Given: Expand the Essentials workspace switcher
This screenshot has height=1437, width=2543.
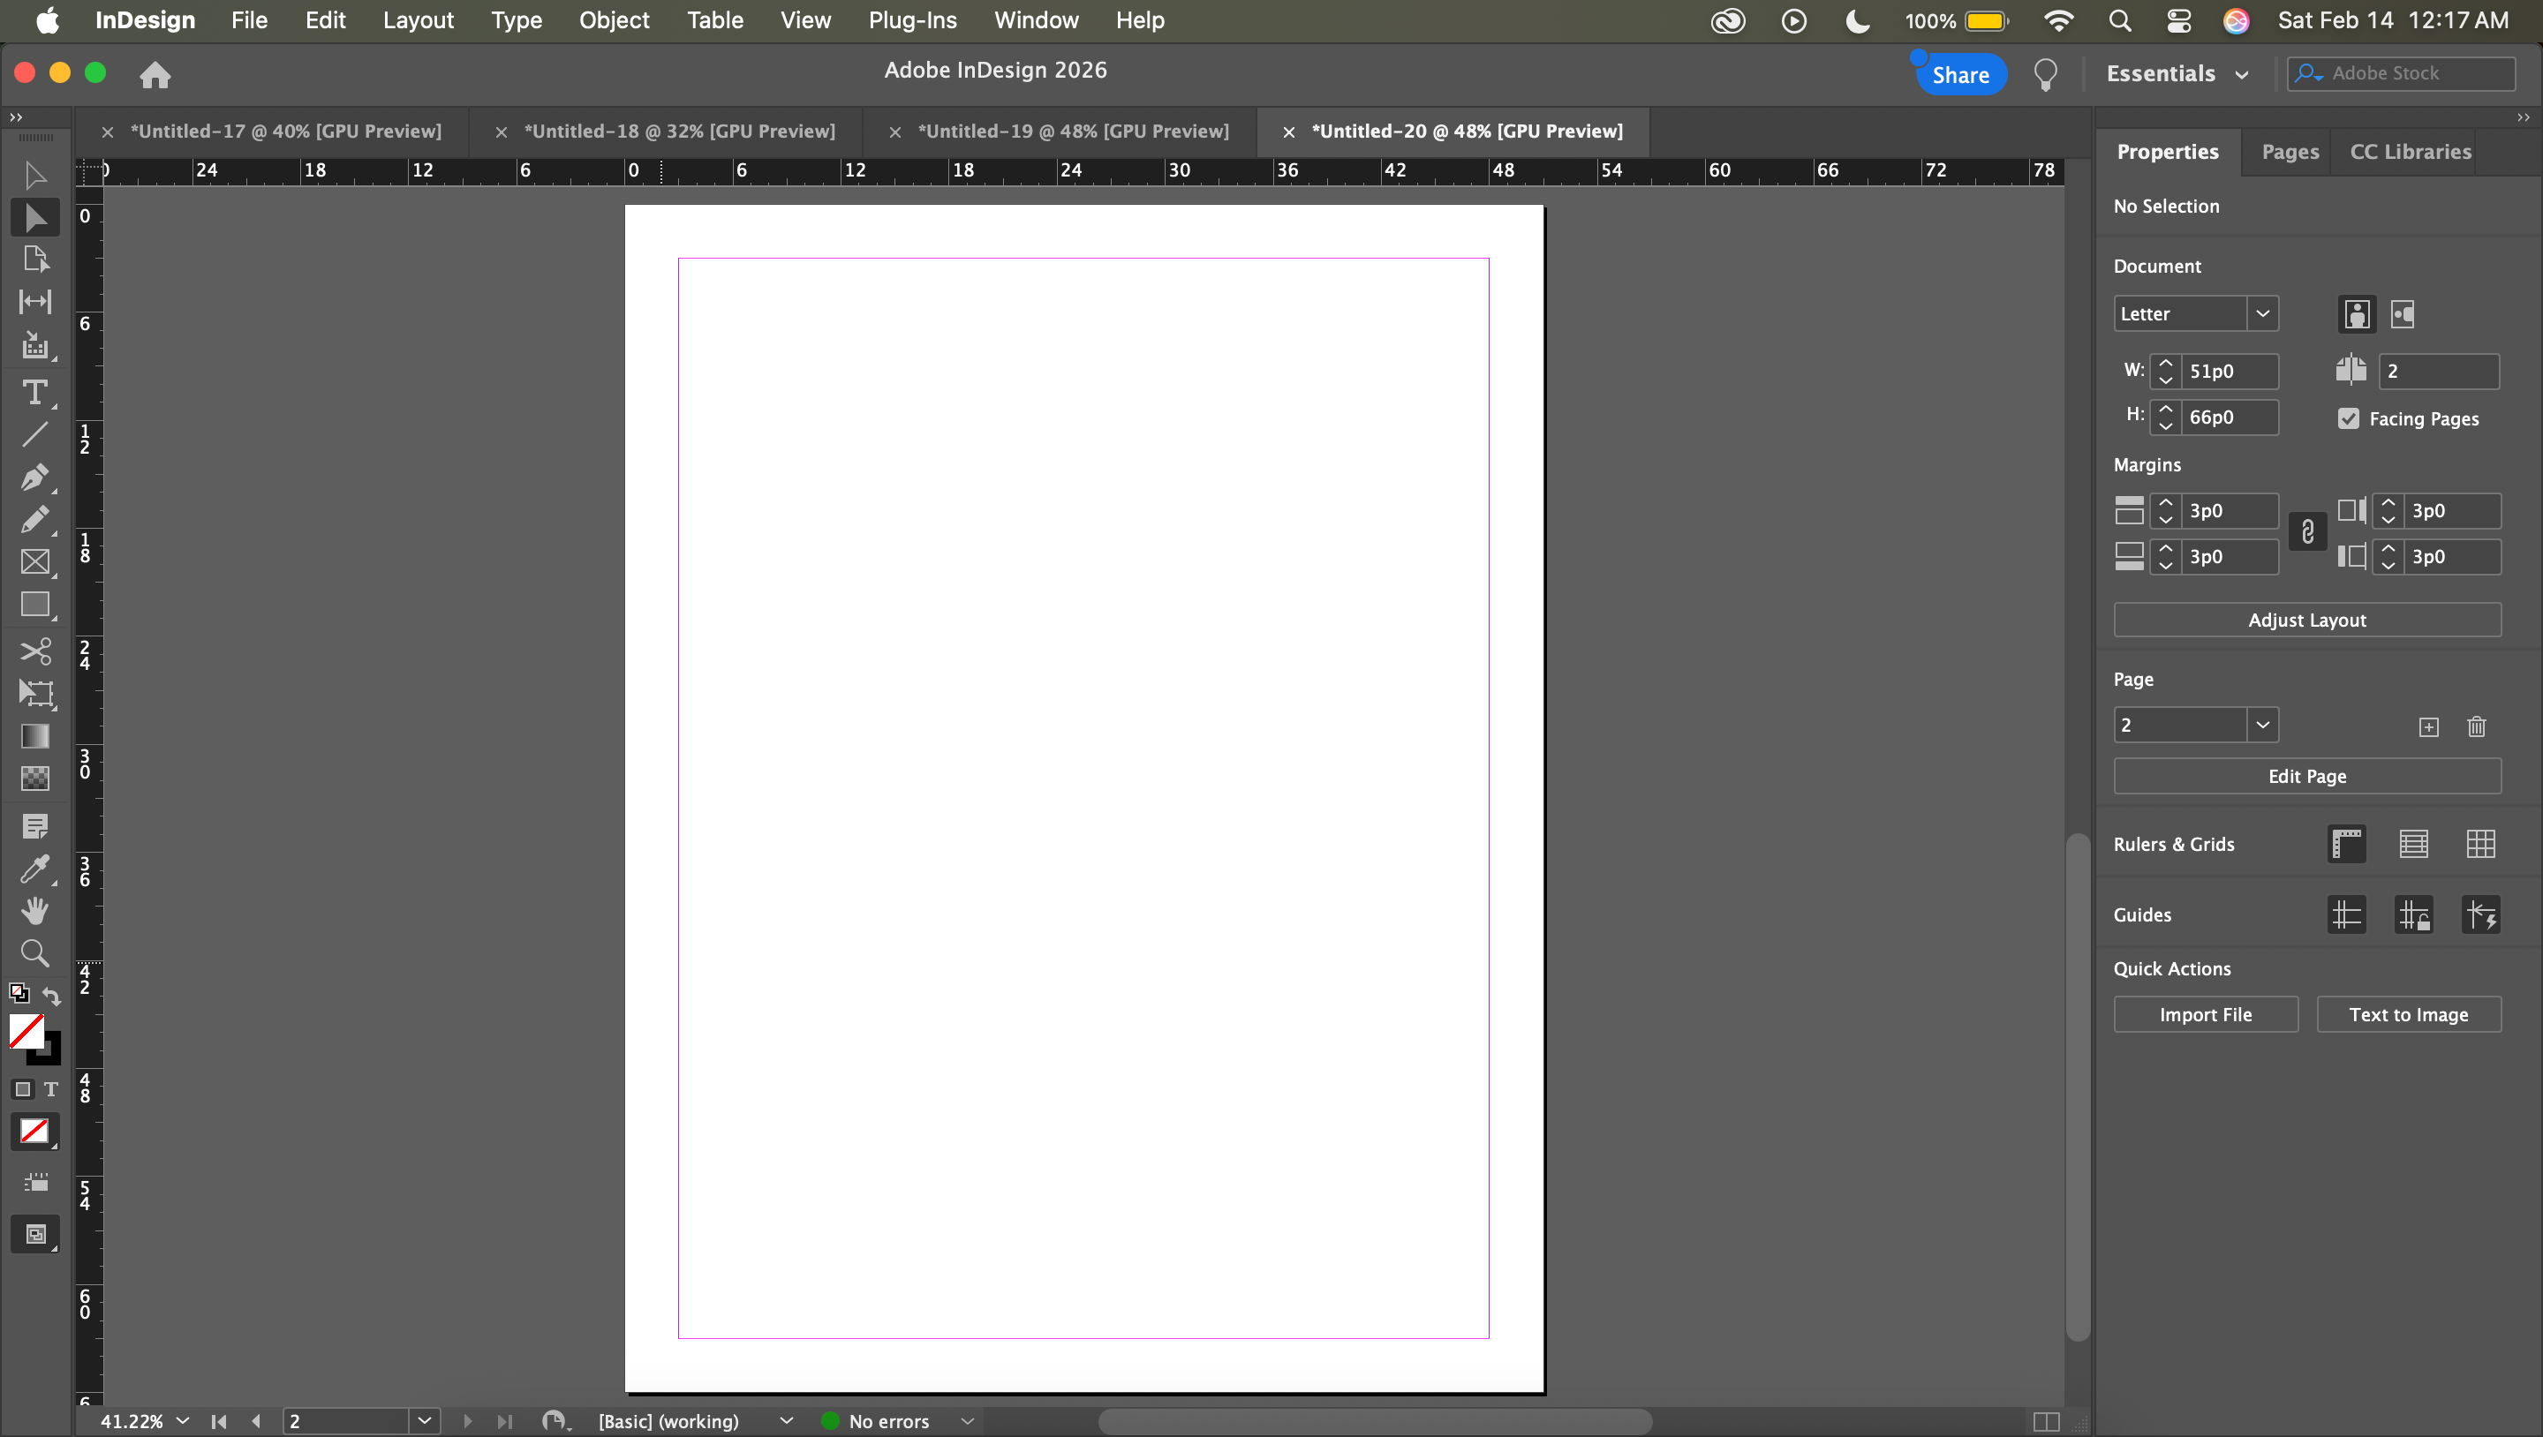Looking at the screenshot, I should coord(2177,74).
